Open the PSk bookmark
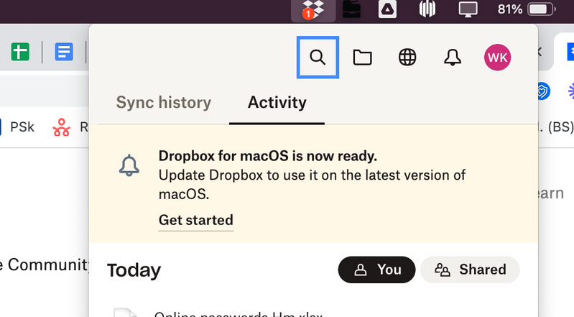Viewport: 574px width, 317px height. coord(22,128)
